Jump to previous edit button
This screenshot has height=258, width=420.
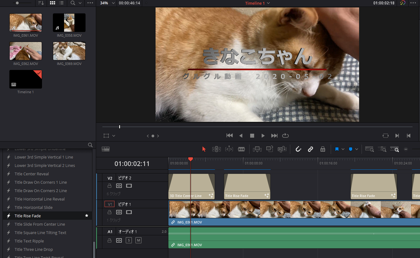[x=408, y=136]
